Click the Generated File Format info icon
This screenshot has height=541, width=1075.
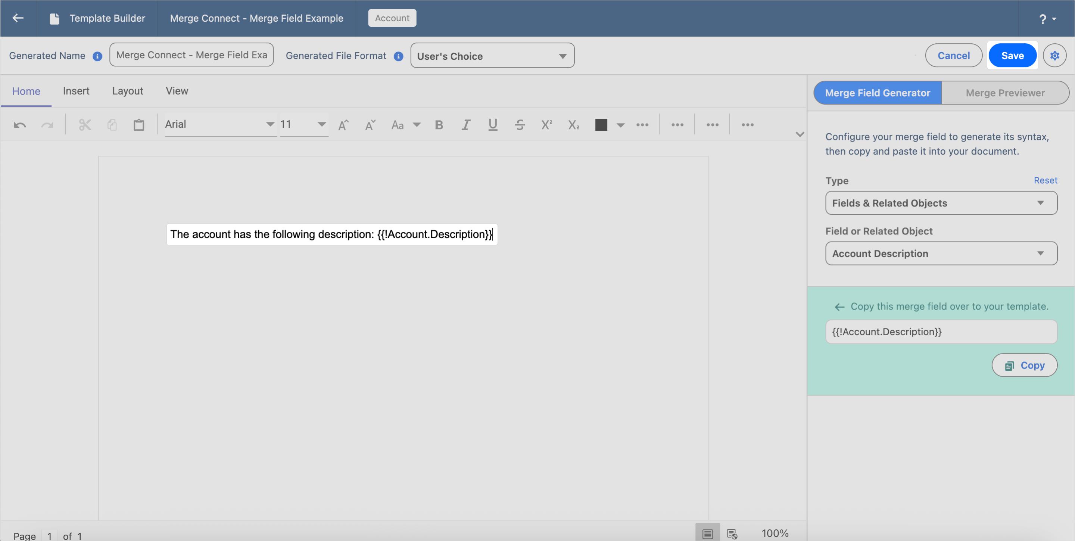click(399, 56)
